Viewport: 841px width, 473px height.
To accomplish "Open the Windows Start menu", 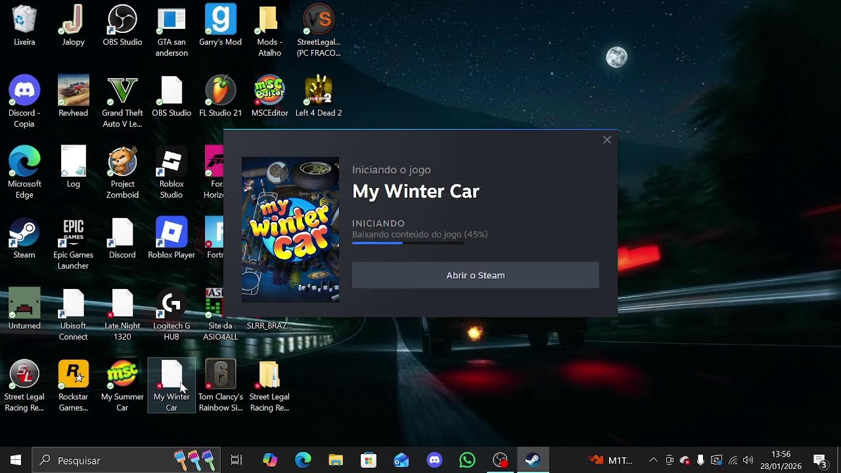I will click(x=16, y=460).
